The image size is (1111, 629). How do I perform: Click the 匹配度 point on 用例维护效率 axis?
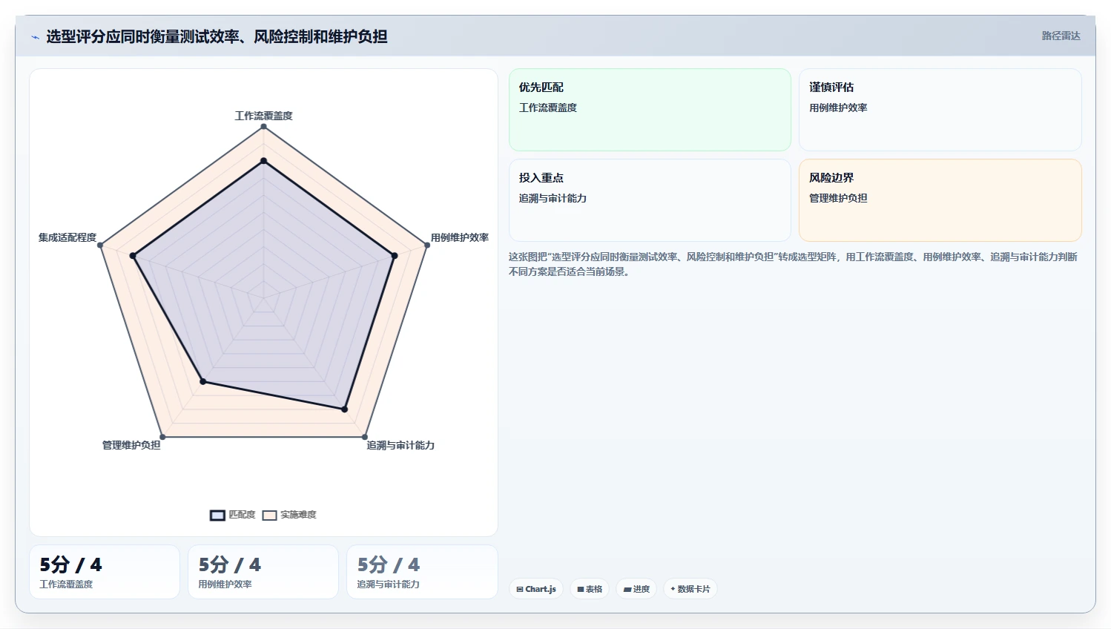point(395,256)
